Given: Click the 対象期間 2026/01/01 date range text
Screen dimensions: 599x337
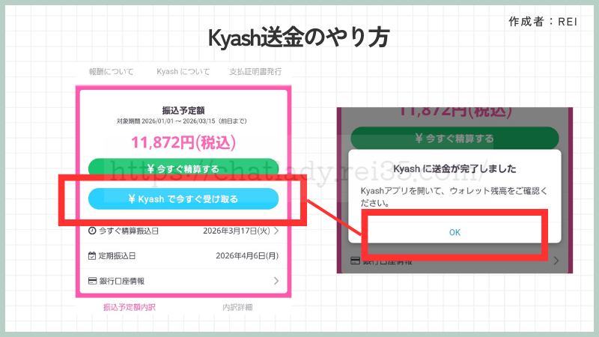Looking at the screenshot, I should (182, 121).
